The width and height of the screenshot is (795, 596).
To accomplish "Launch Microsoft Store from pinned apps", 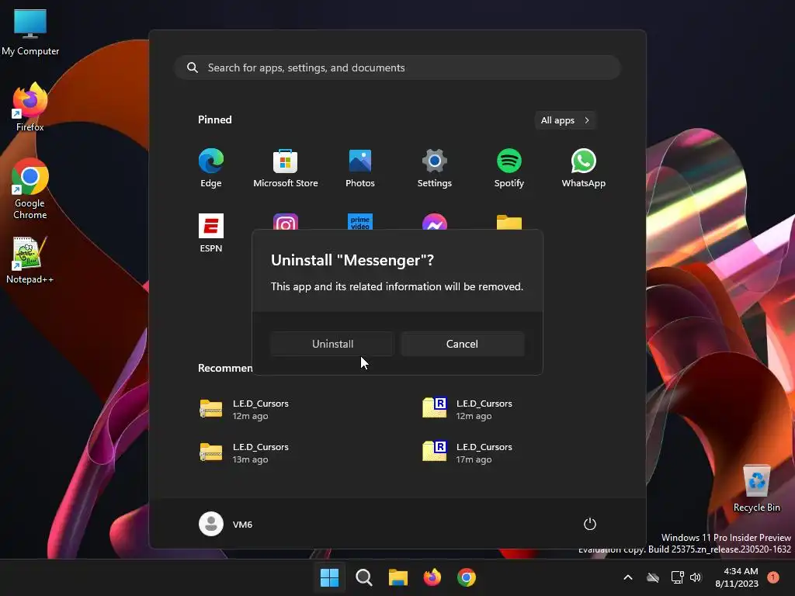I will pos(286,168).
